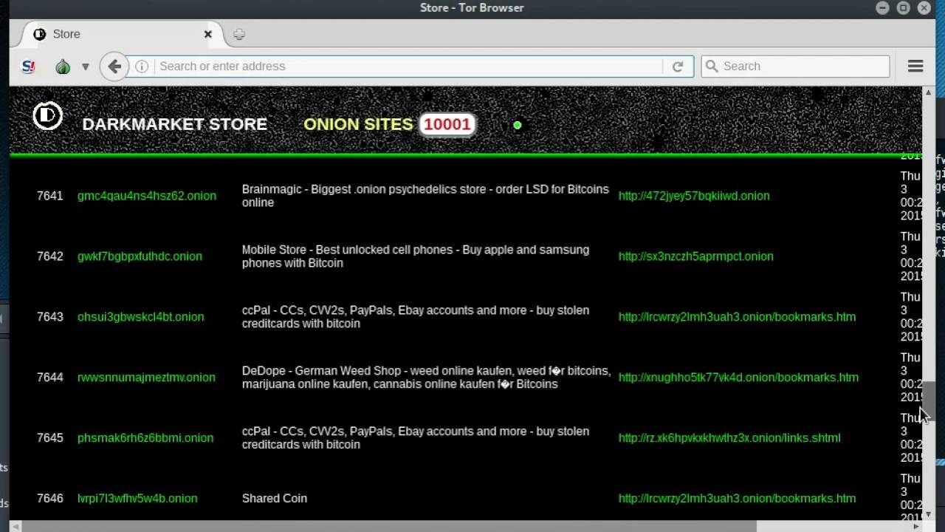Screen dimensions: 945x532
Task: Minimize the Tor Browser window
Action: tap(882, 8)
